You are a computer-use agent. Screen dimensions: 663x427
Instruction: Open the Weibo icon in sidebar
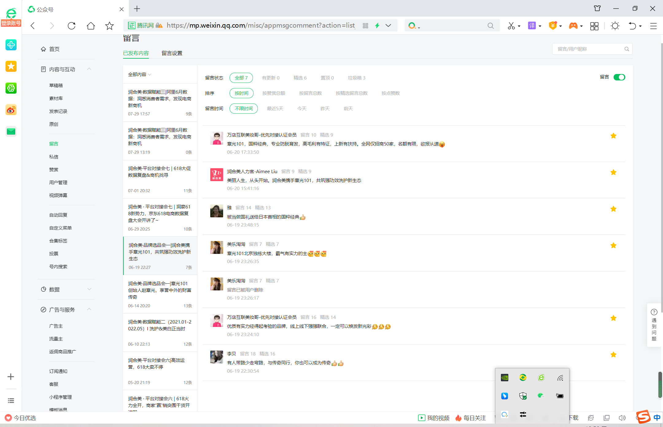(x=11, y=110)
